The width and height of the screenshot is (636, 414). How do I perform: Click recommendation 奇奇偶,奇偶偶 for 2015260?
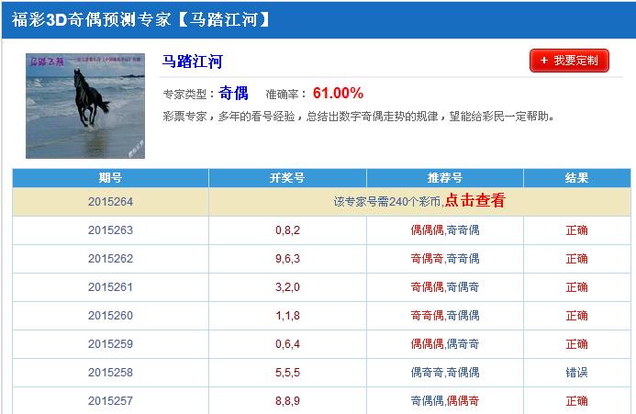pyautogui.click(x=445, y=316)
